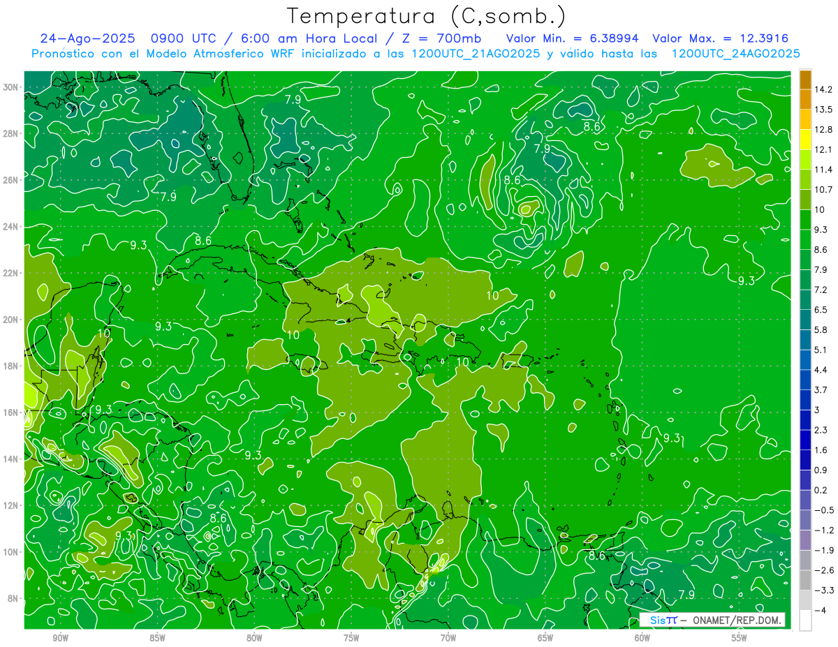The height and width of the screenshot is (647, 838).
Task: Click the 5.1 colorbar scale label
Action: (x=822, y=350)
